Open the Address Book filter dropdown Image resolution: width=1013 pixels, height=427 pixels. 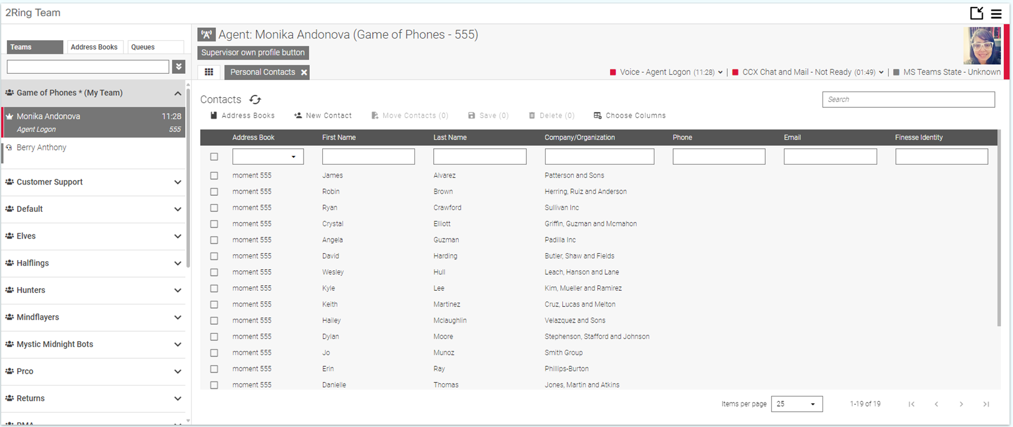pos(268,157)
